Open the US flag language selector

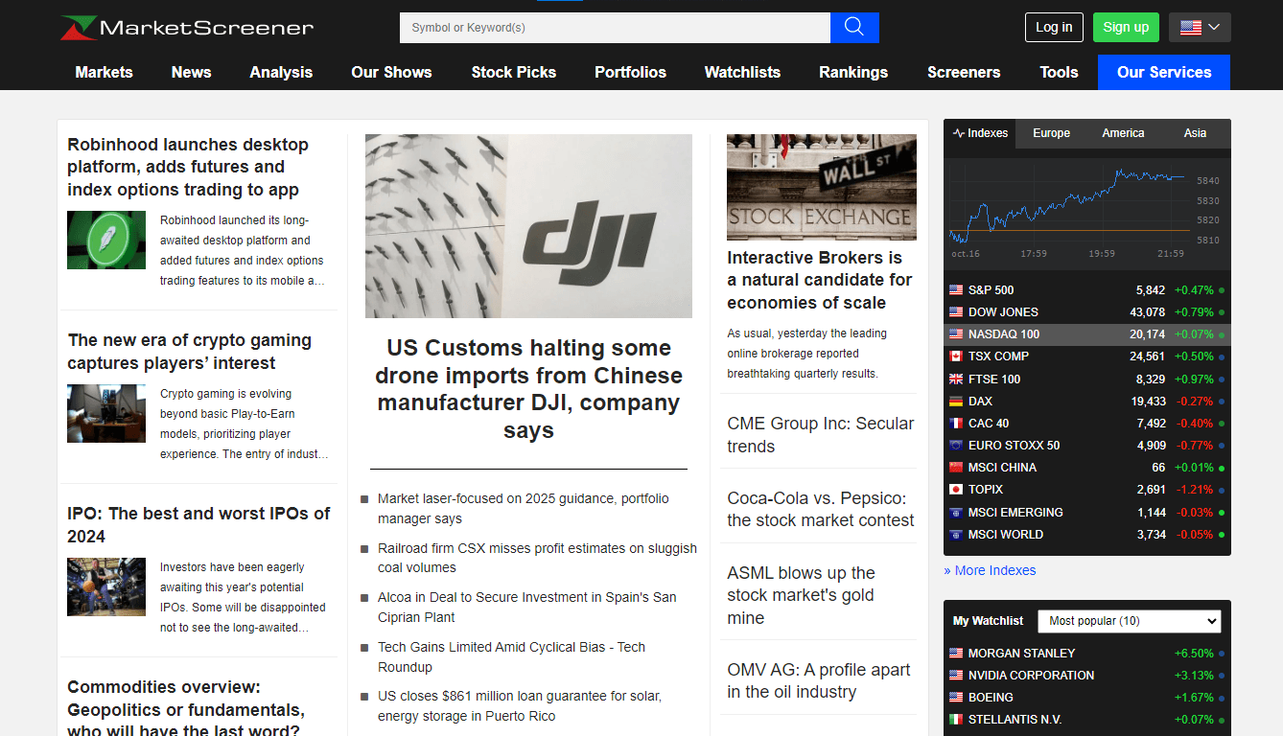[x=1200, y=28]
